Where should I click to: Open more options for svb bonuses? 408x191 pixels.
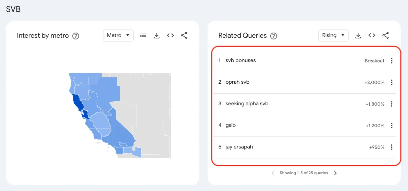click(392, 61)
